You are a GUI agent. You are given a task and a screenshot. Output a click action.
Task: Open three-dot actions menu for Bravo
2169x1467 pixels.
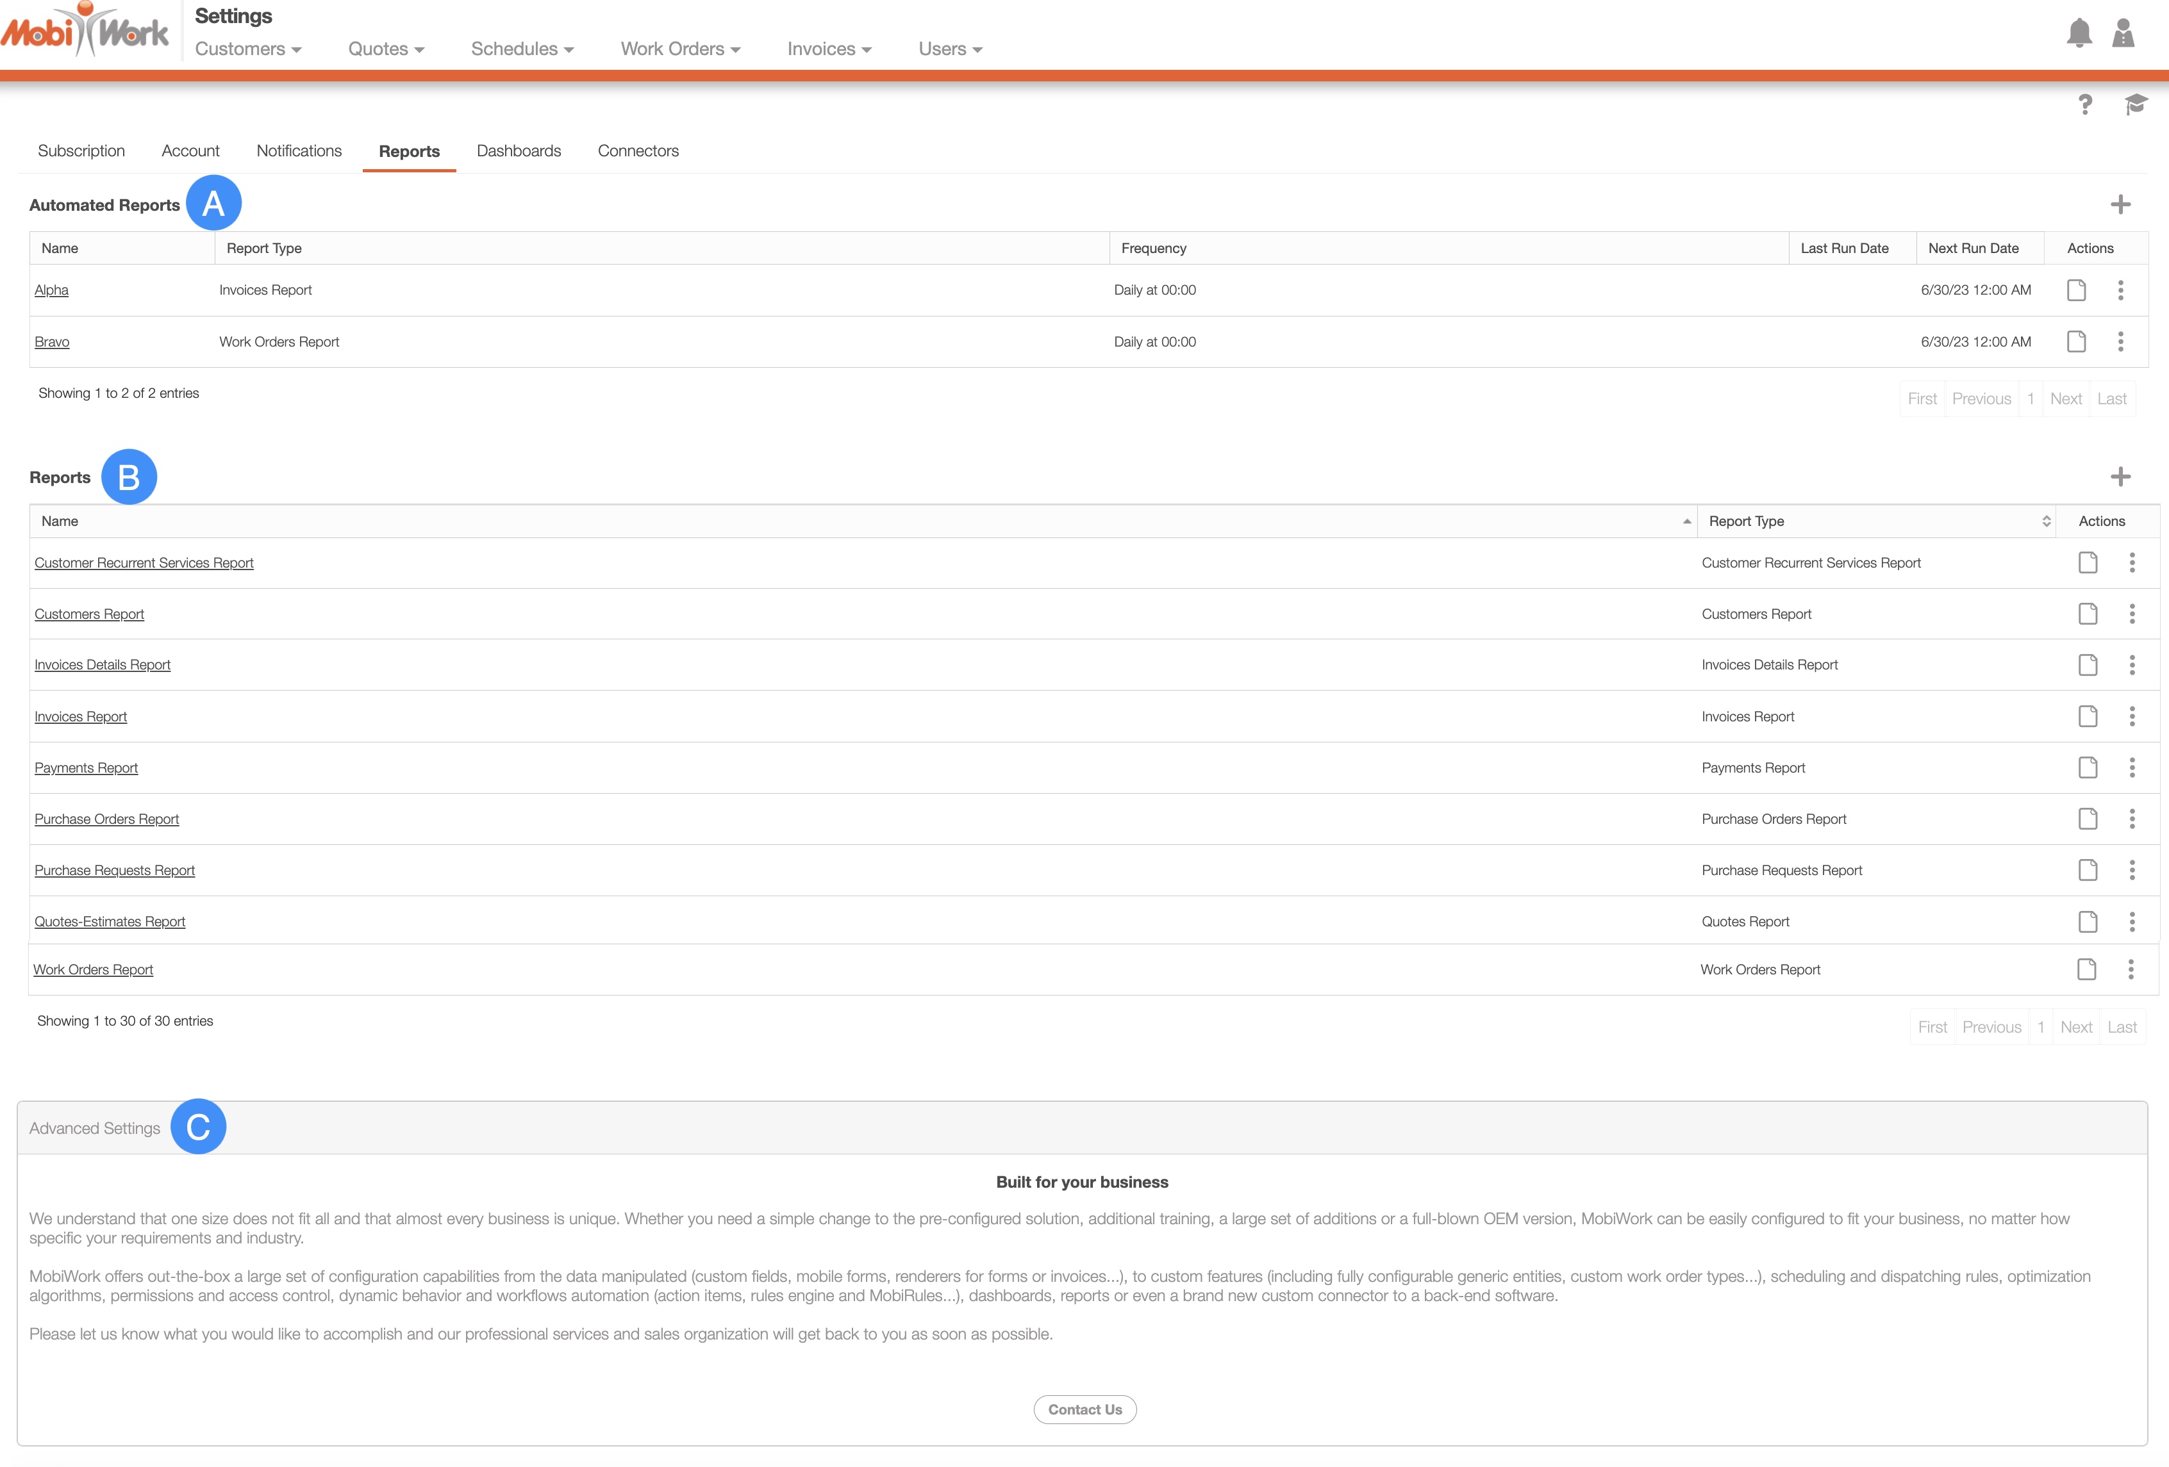pyautogui.click(x=2120, y=341)
